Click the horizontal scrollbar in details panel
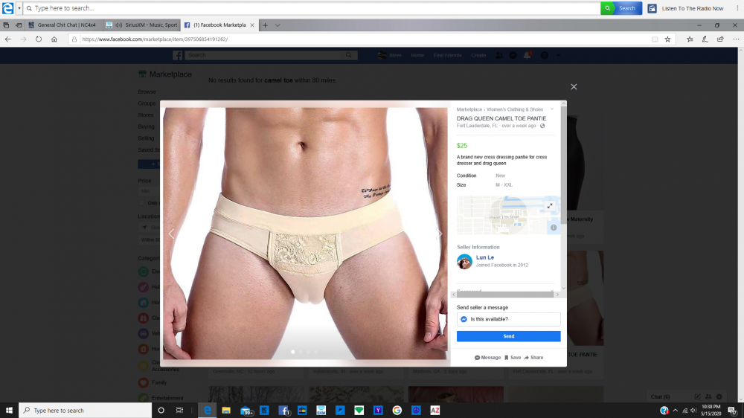 [504, 295]
